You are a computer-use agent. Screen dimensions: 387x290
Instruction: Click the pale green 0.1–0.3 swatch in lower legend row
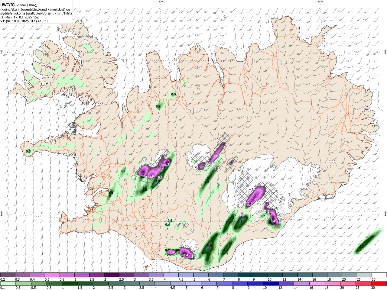tap(8, 283)
